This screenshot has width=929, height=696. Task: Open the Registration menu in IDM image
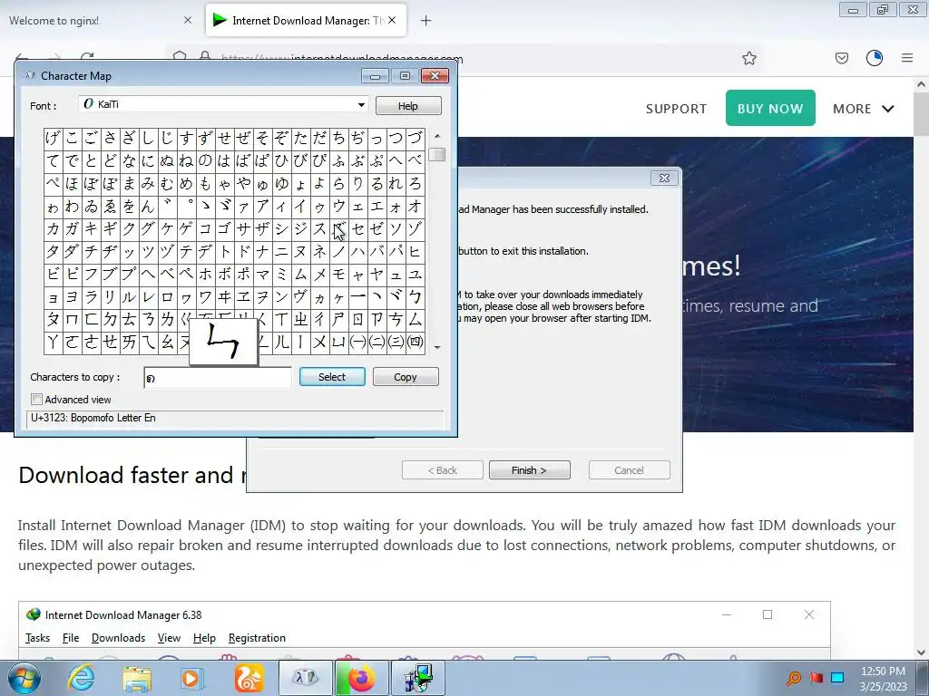[257, 638]
